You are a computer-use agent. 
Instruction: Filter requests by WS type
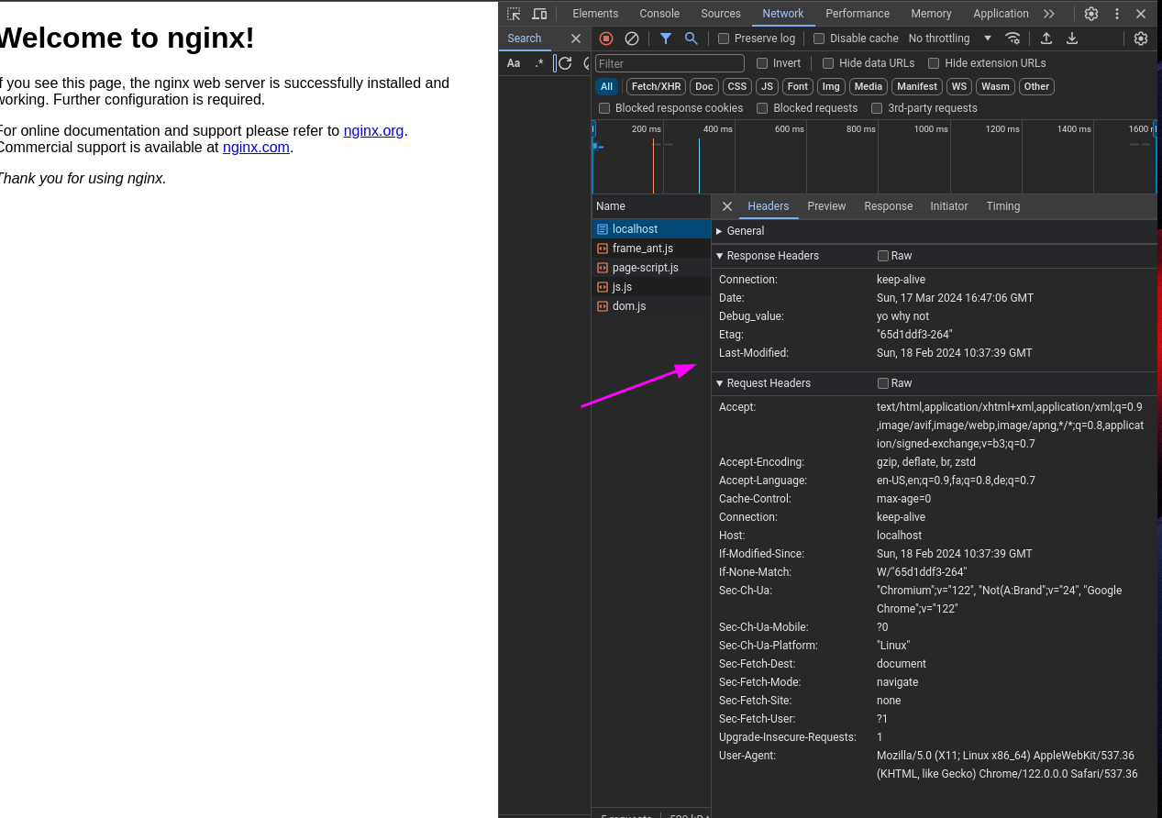click(959, 86)
